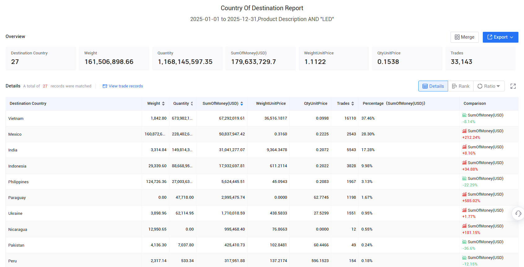524x267 pixels.
Task: Click Philippines comparison -22.29%
Action: (470, 185)
